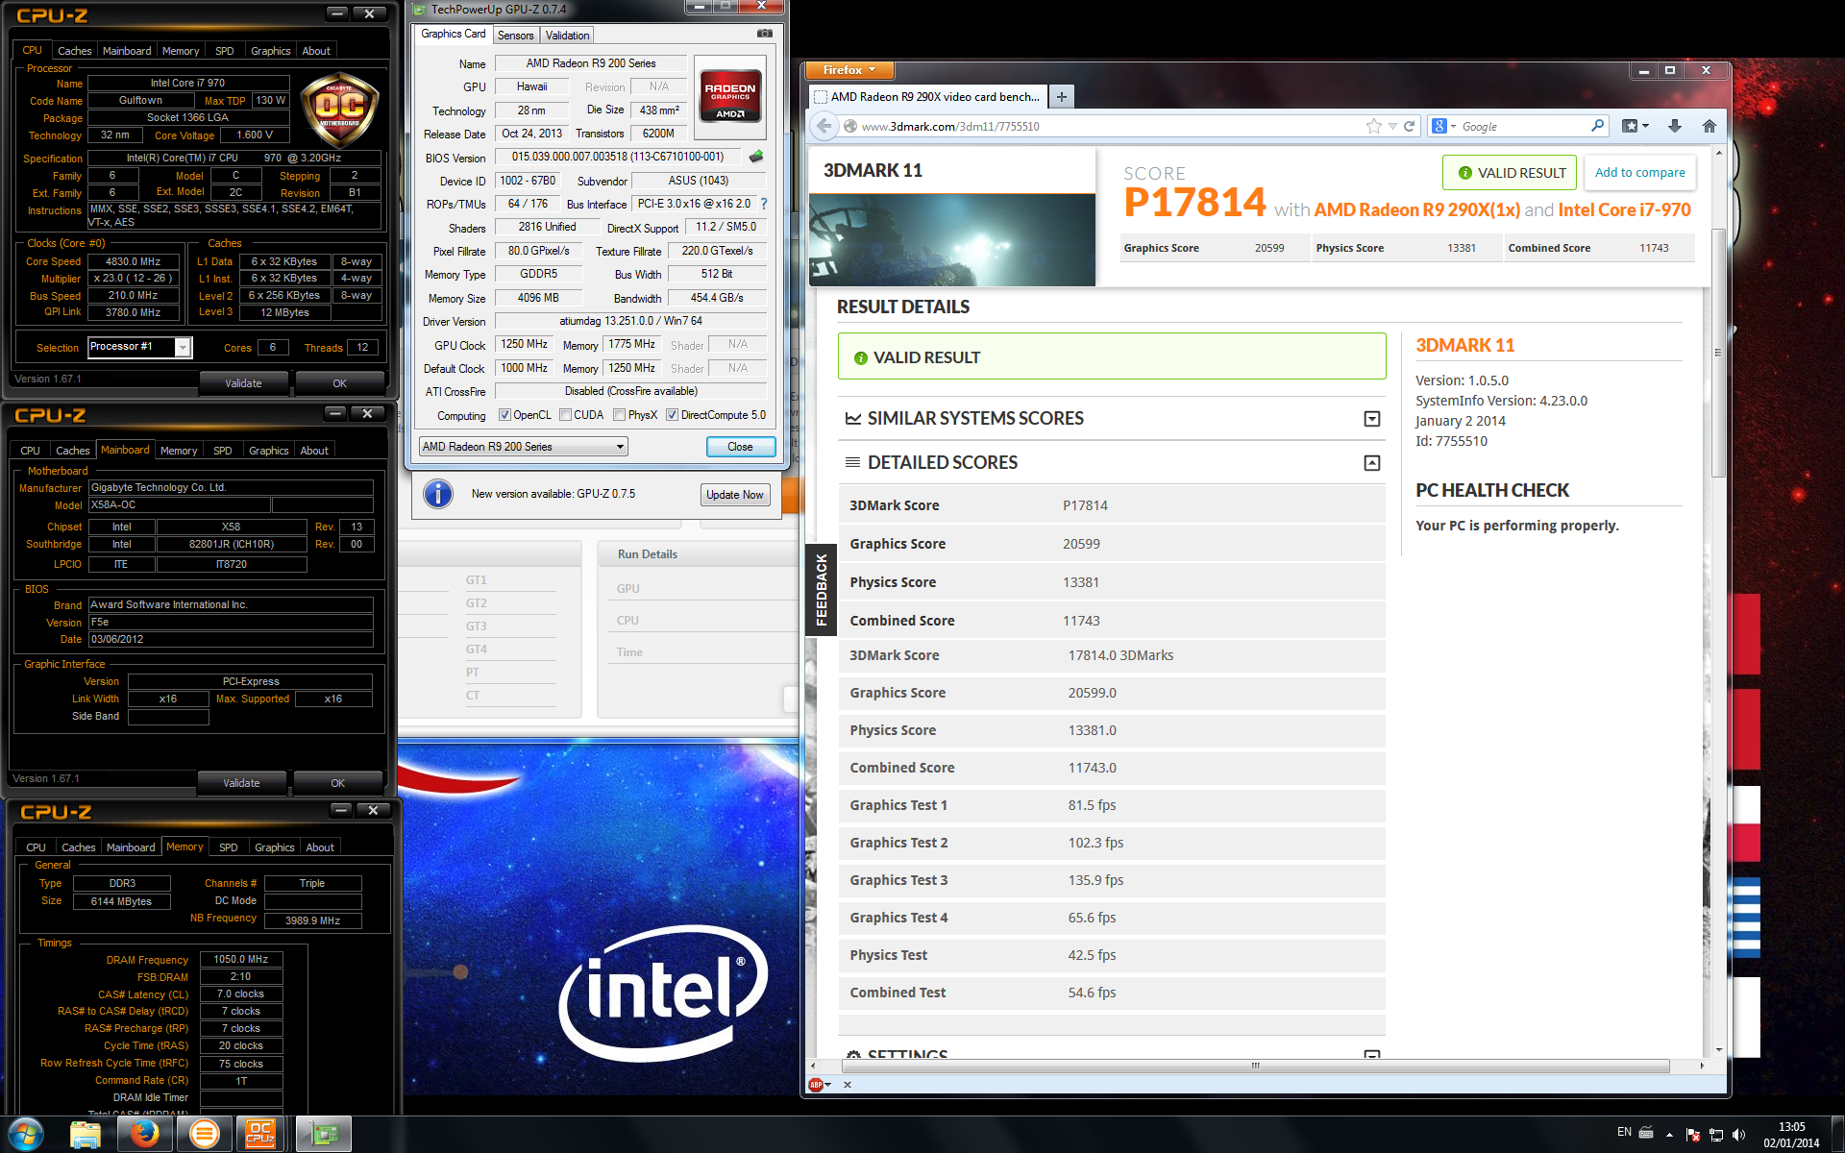Switch to Firefox on the taskbar

pos(145,1134)
